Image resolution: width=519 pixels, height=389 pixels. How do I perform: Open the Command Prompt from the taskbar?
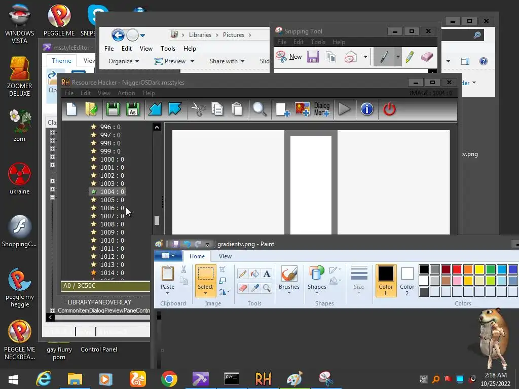tap(231, 379)
